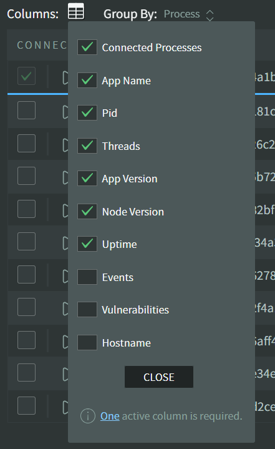Uncheck the Node Version column
The width and height of the screenshot is (275, 449).
coord(87,211)
